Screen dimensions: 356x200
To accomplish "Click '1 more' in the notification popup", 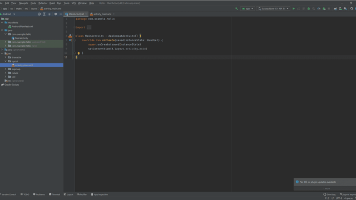I will pyautogui.click(x=327, y=188).
